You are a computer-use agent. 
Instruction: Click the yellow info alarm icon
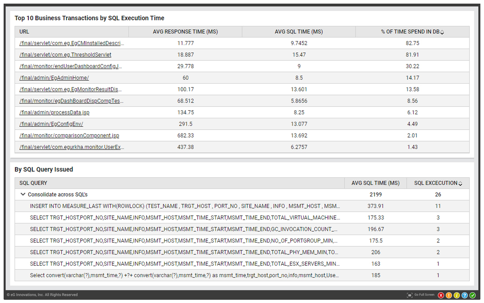click(457, 295)
